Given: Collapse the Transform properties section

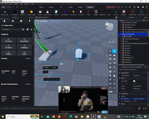Looking at the screenshot, I should (120, 94).
